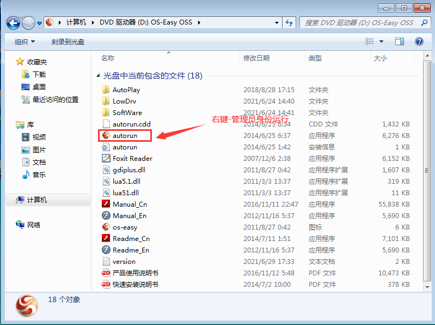This screenshot has width=435, height=325.
Task: Select the autorun application icon highlighted in red
Action: [106, 135]
